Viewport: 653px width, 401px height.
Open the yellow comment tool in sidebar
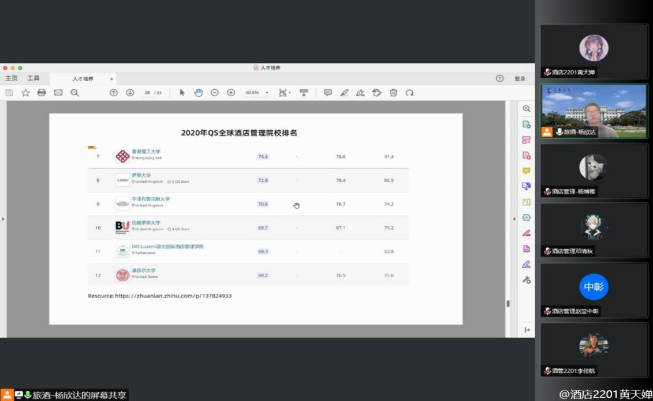click(526, 171)
